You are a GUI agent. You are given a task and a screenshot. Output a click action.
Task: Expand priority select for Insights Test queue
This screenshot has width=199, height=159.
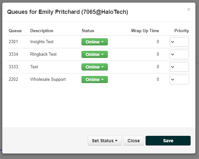(179, 42)
